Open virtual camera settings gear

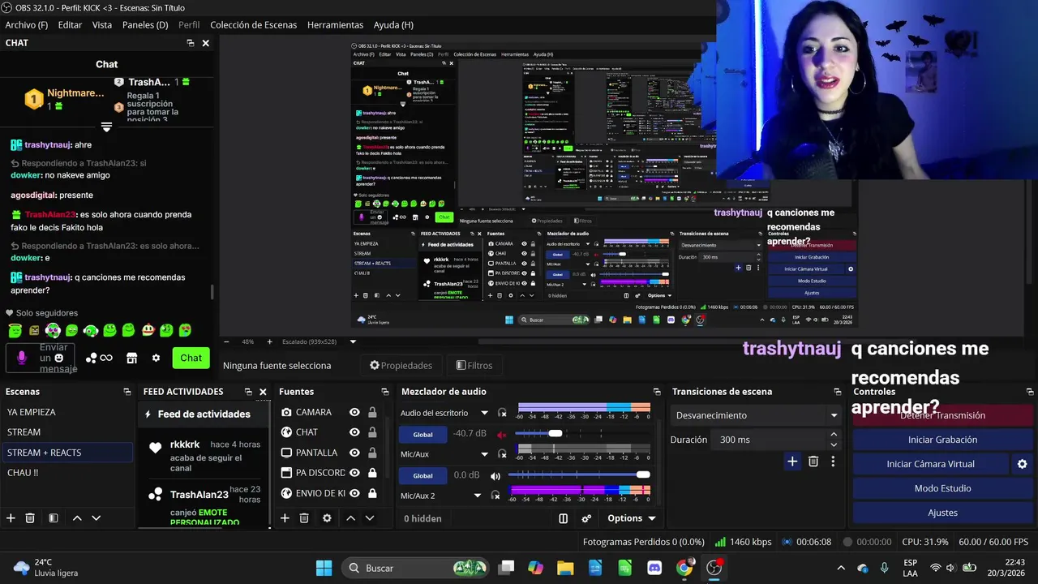[x=1022, y=464]
